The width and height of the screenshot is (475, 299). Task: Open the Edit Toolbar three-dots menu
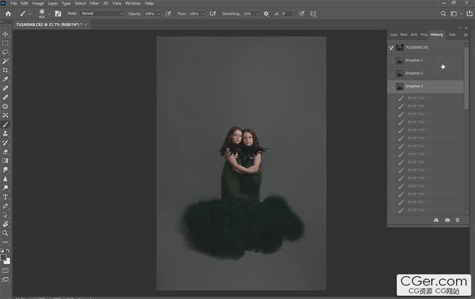[x=5, y=242]
